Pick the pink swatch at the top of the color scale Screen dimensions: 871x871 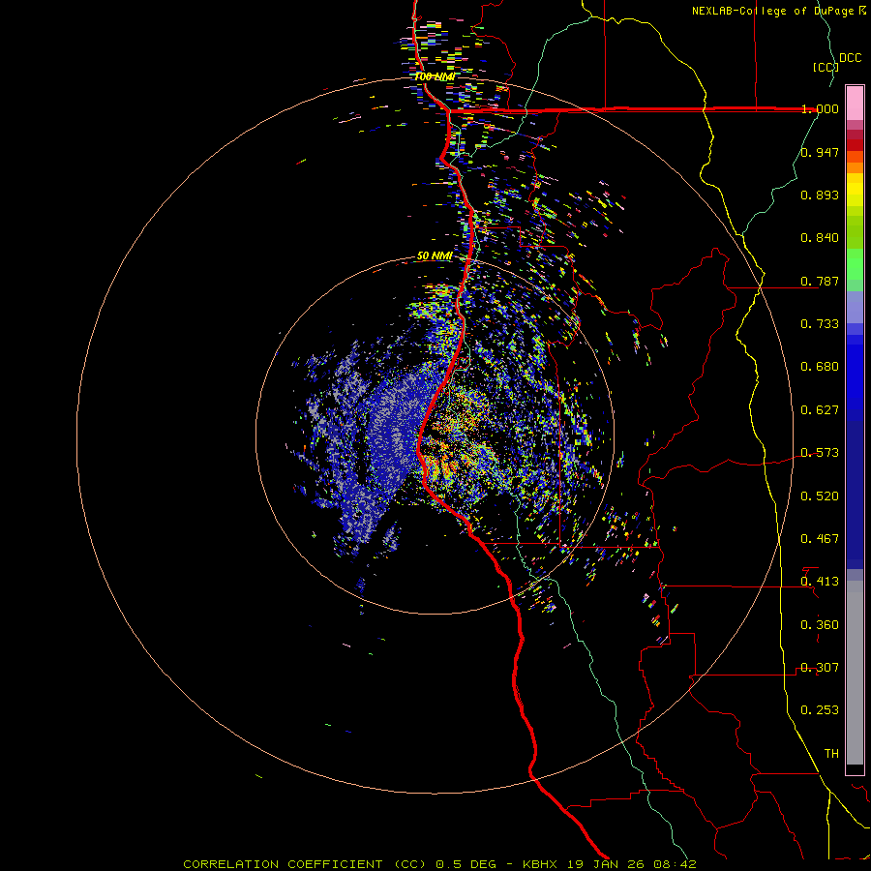855,104
